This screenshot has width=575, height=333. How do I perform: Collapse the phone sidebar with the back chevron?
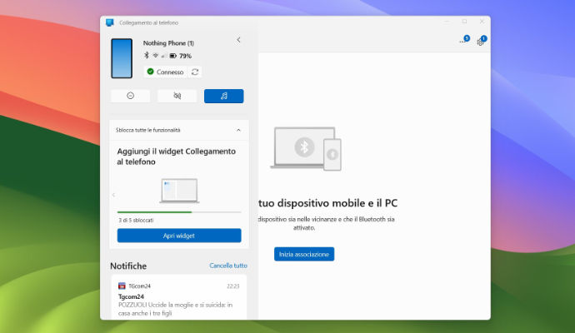238,39
